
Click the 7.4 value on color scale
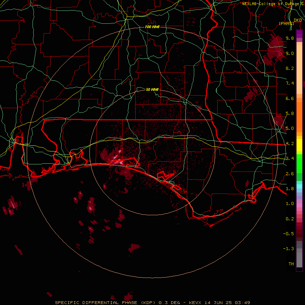(290, 83)
